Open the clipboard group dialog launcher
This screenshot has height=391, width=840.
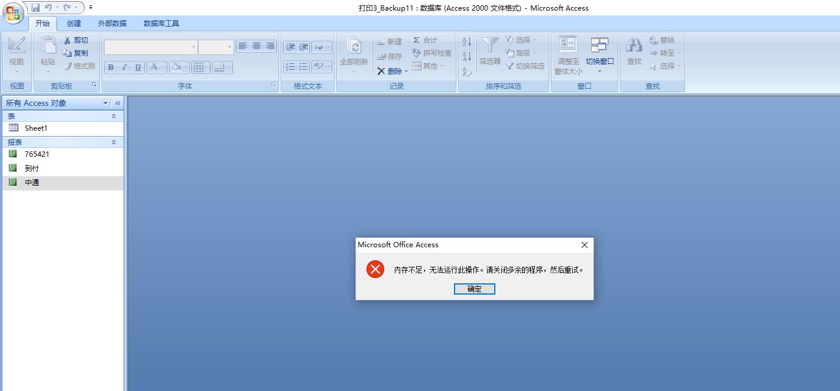point(94,86)
